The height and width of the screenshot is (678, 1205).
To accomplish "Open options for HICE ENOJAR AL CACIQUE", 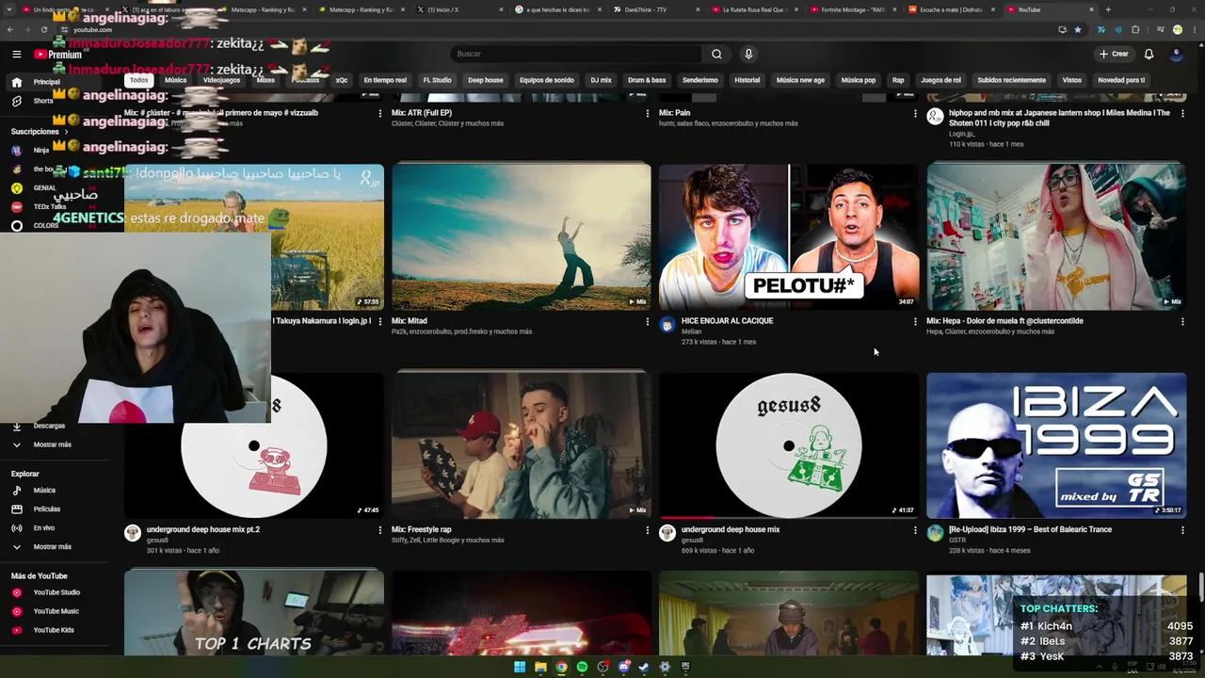I will pyautogui.click(x=915, y=321).
